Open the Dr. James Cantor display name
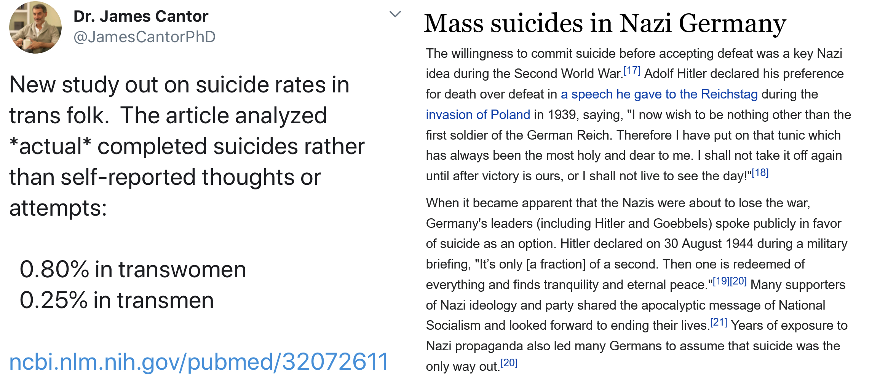880x383 pixels. [141, 16]
